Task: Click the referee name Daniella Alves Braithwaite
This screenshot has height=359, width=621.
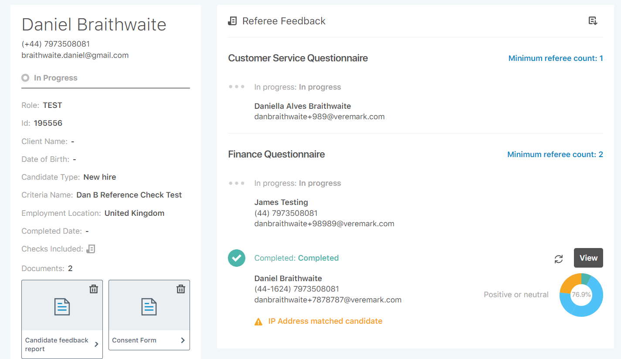Action: 302,106
